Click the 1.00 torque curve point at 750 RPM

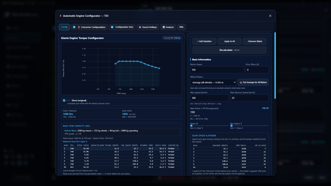click(119, 61)
